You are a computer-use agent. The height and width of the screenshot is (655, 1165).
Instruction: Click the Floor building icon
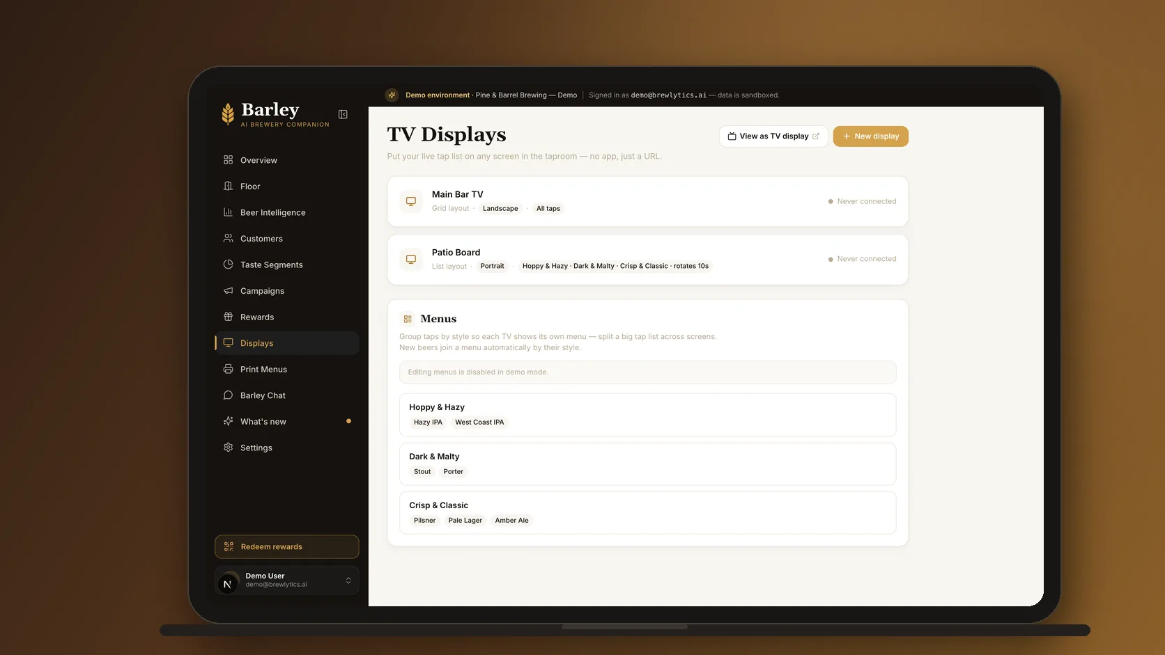pos(228,186)
